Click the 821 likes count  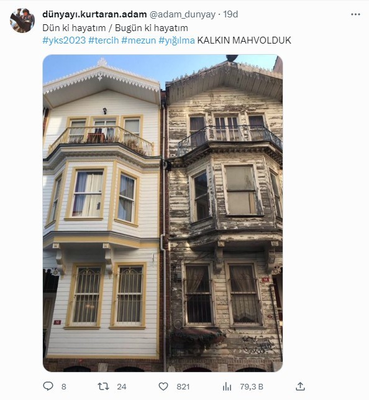tap(183, 387)
